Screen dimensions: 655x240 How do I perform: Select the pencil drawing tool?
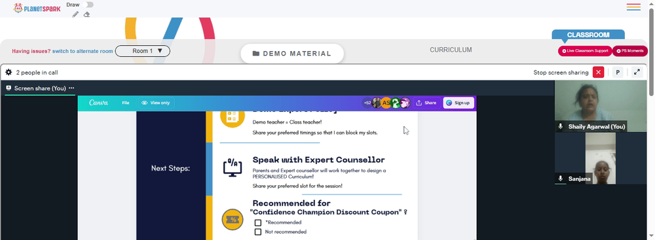75,14
